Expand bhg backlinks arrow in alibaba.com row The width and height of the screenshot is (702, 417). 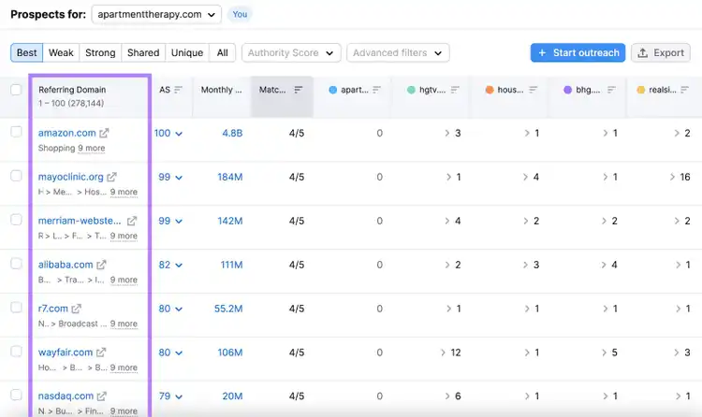[604, 265]
